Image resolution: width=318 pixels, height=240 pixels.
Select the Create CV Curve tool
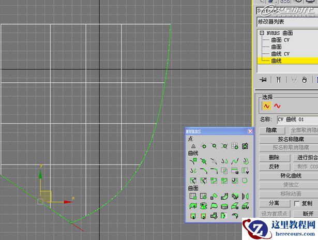(x=193, y=161)
